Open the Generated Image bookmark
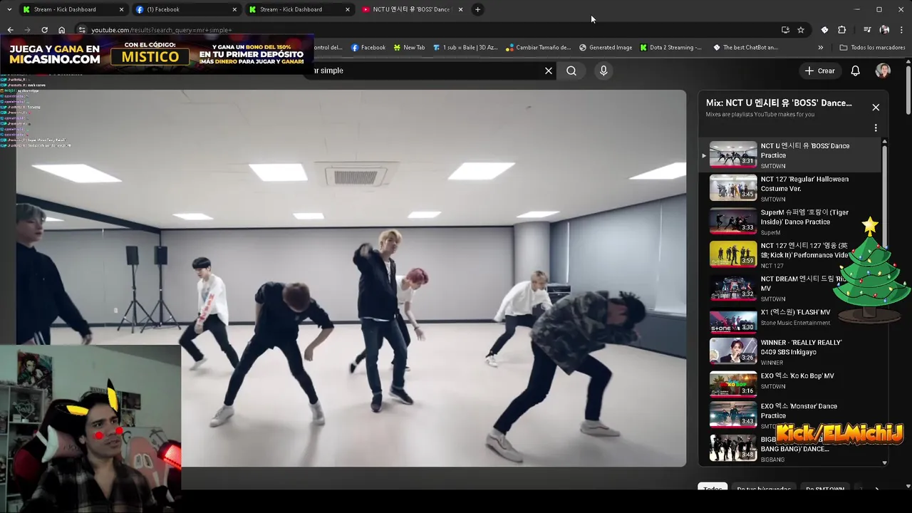 tap(606, 48)
